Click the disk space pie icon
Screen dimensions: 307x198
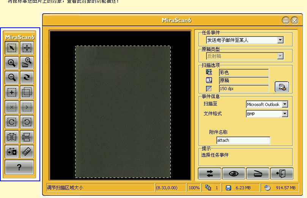coord(267,188)
